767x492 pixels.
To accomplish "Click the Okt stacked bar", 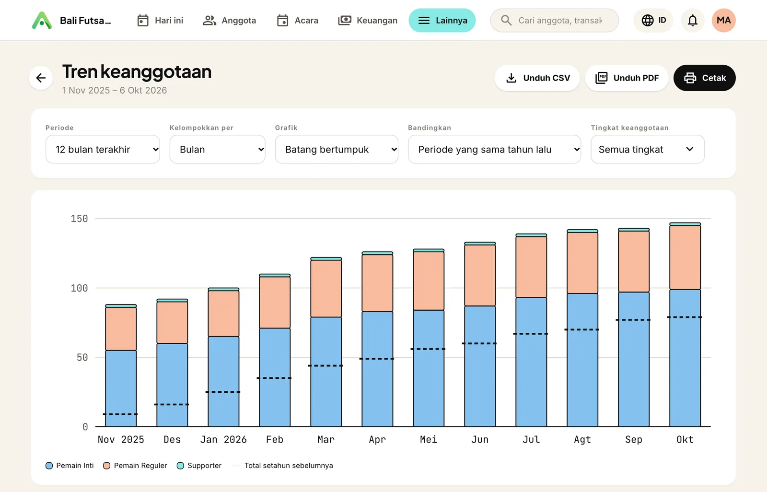I will point(685,325).
